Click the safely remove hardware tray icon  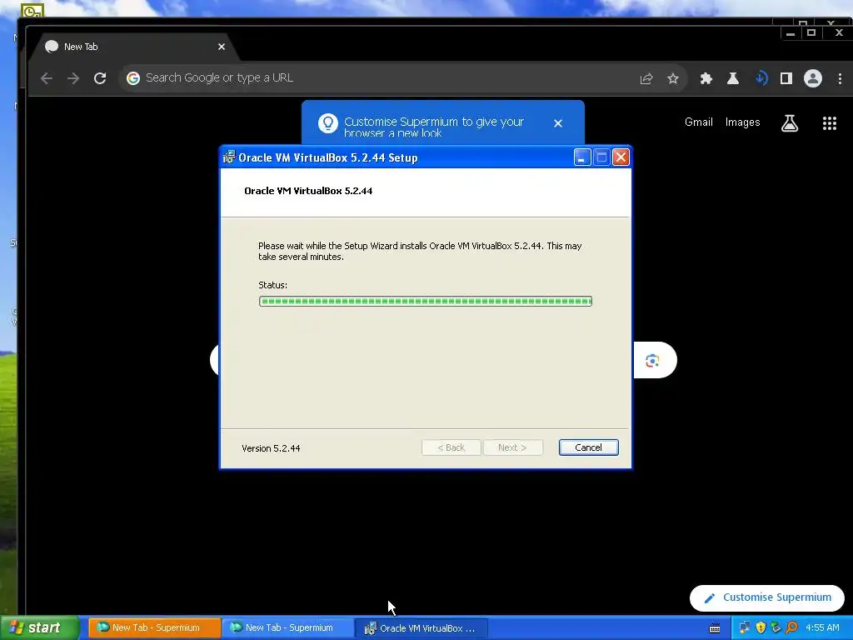pyautogui.click(x=776, y=628)
